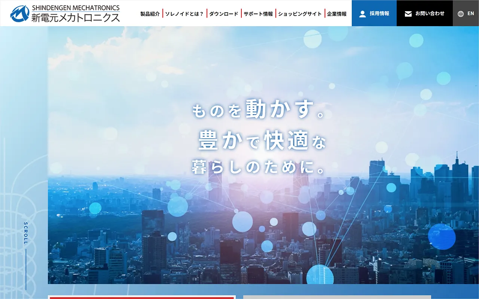Open the 製品紹介 menu

coord(150,14)
